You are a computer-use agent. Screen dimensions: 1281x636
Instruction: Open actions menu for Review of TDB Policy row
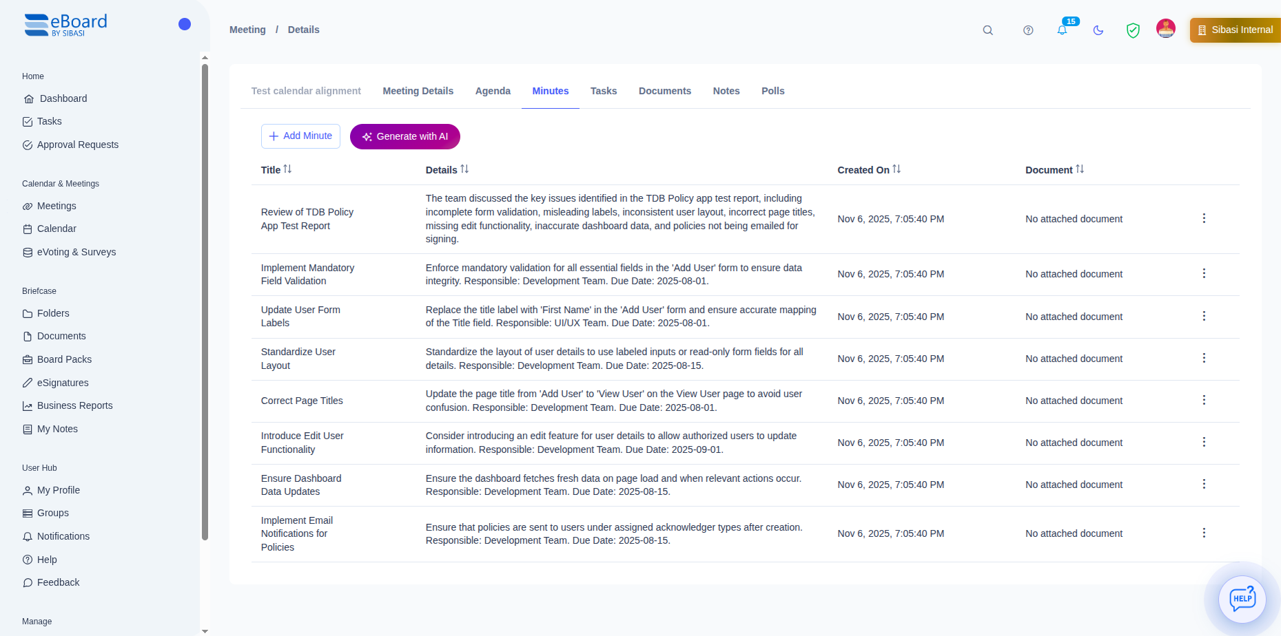pyautogui.click(x=1204, y=218)
